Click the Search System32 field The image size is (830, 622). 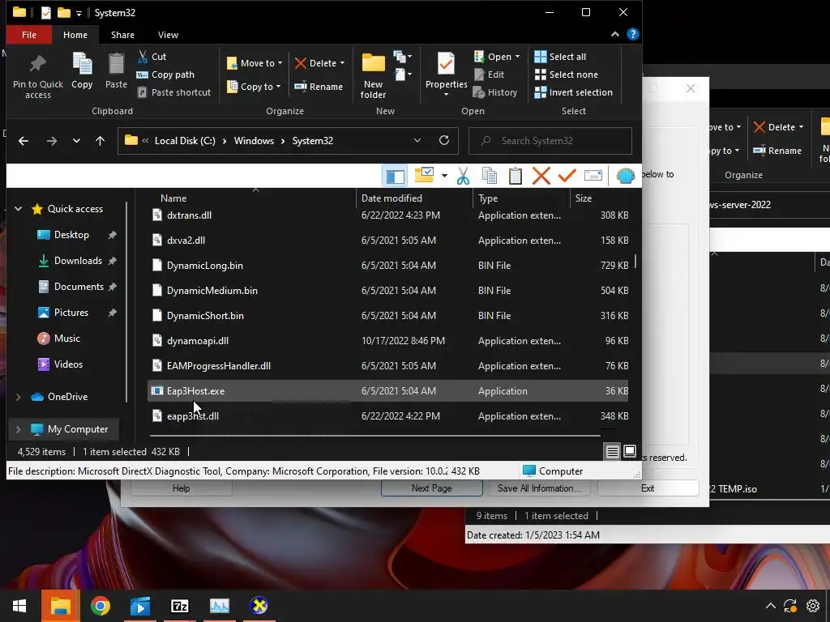point(550,141)
